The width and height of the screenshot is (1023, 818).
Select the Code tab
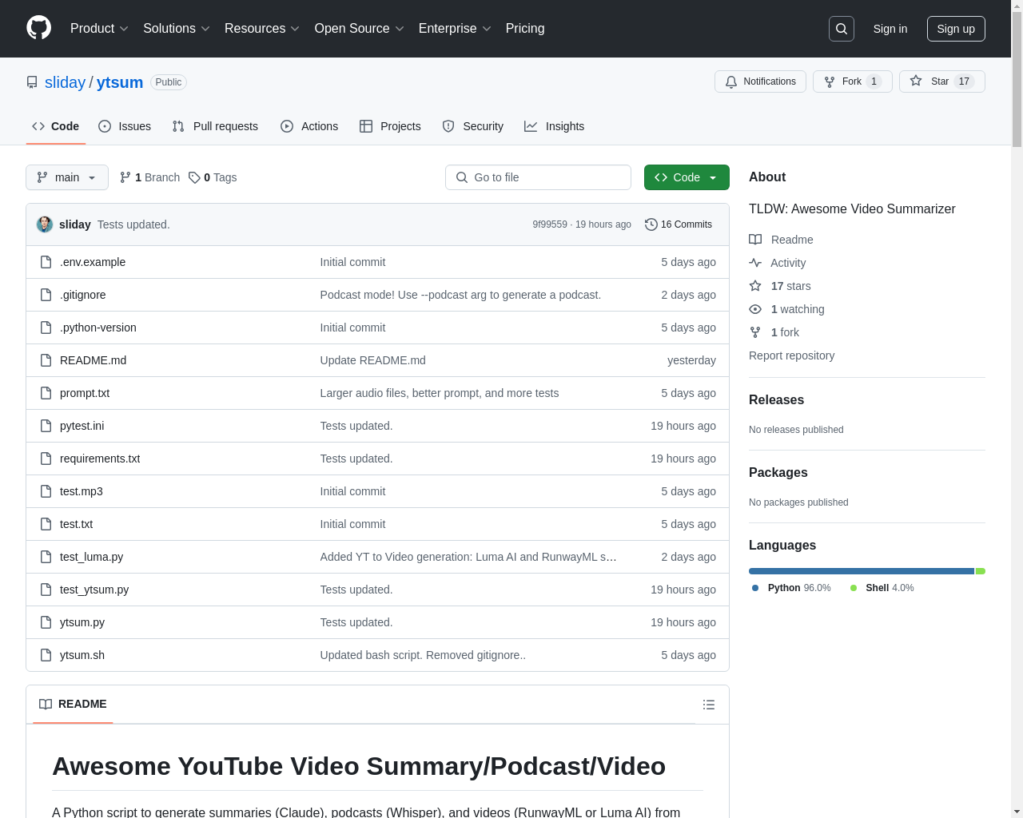pyautogui.click(x=56, y=126)
